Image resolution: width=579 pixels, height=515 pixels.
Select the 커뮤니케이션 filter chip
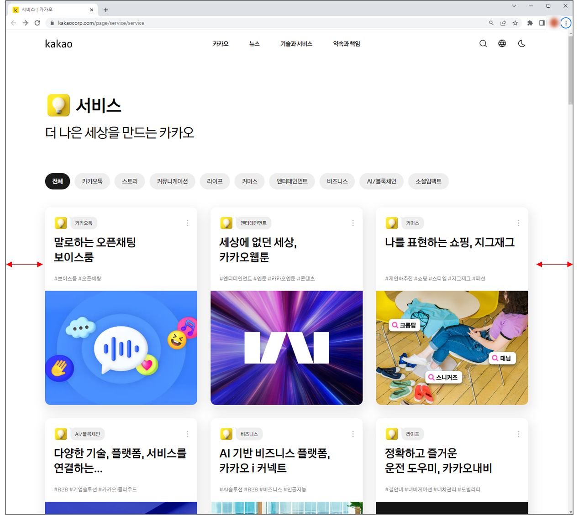172,181
